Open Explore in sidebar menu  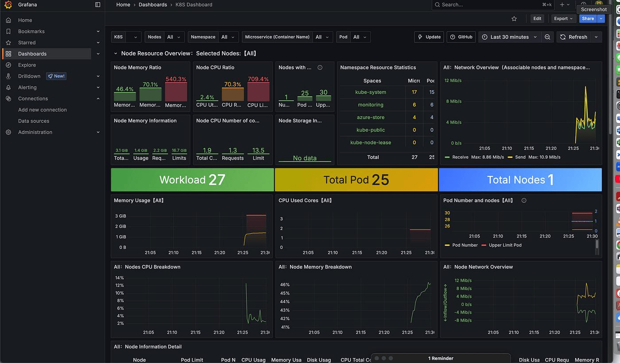(x=27, y=65)
